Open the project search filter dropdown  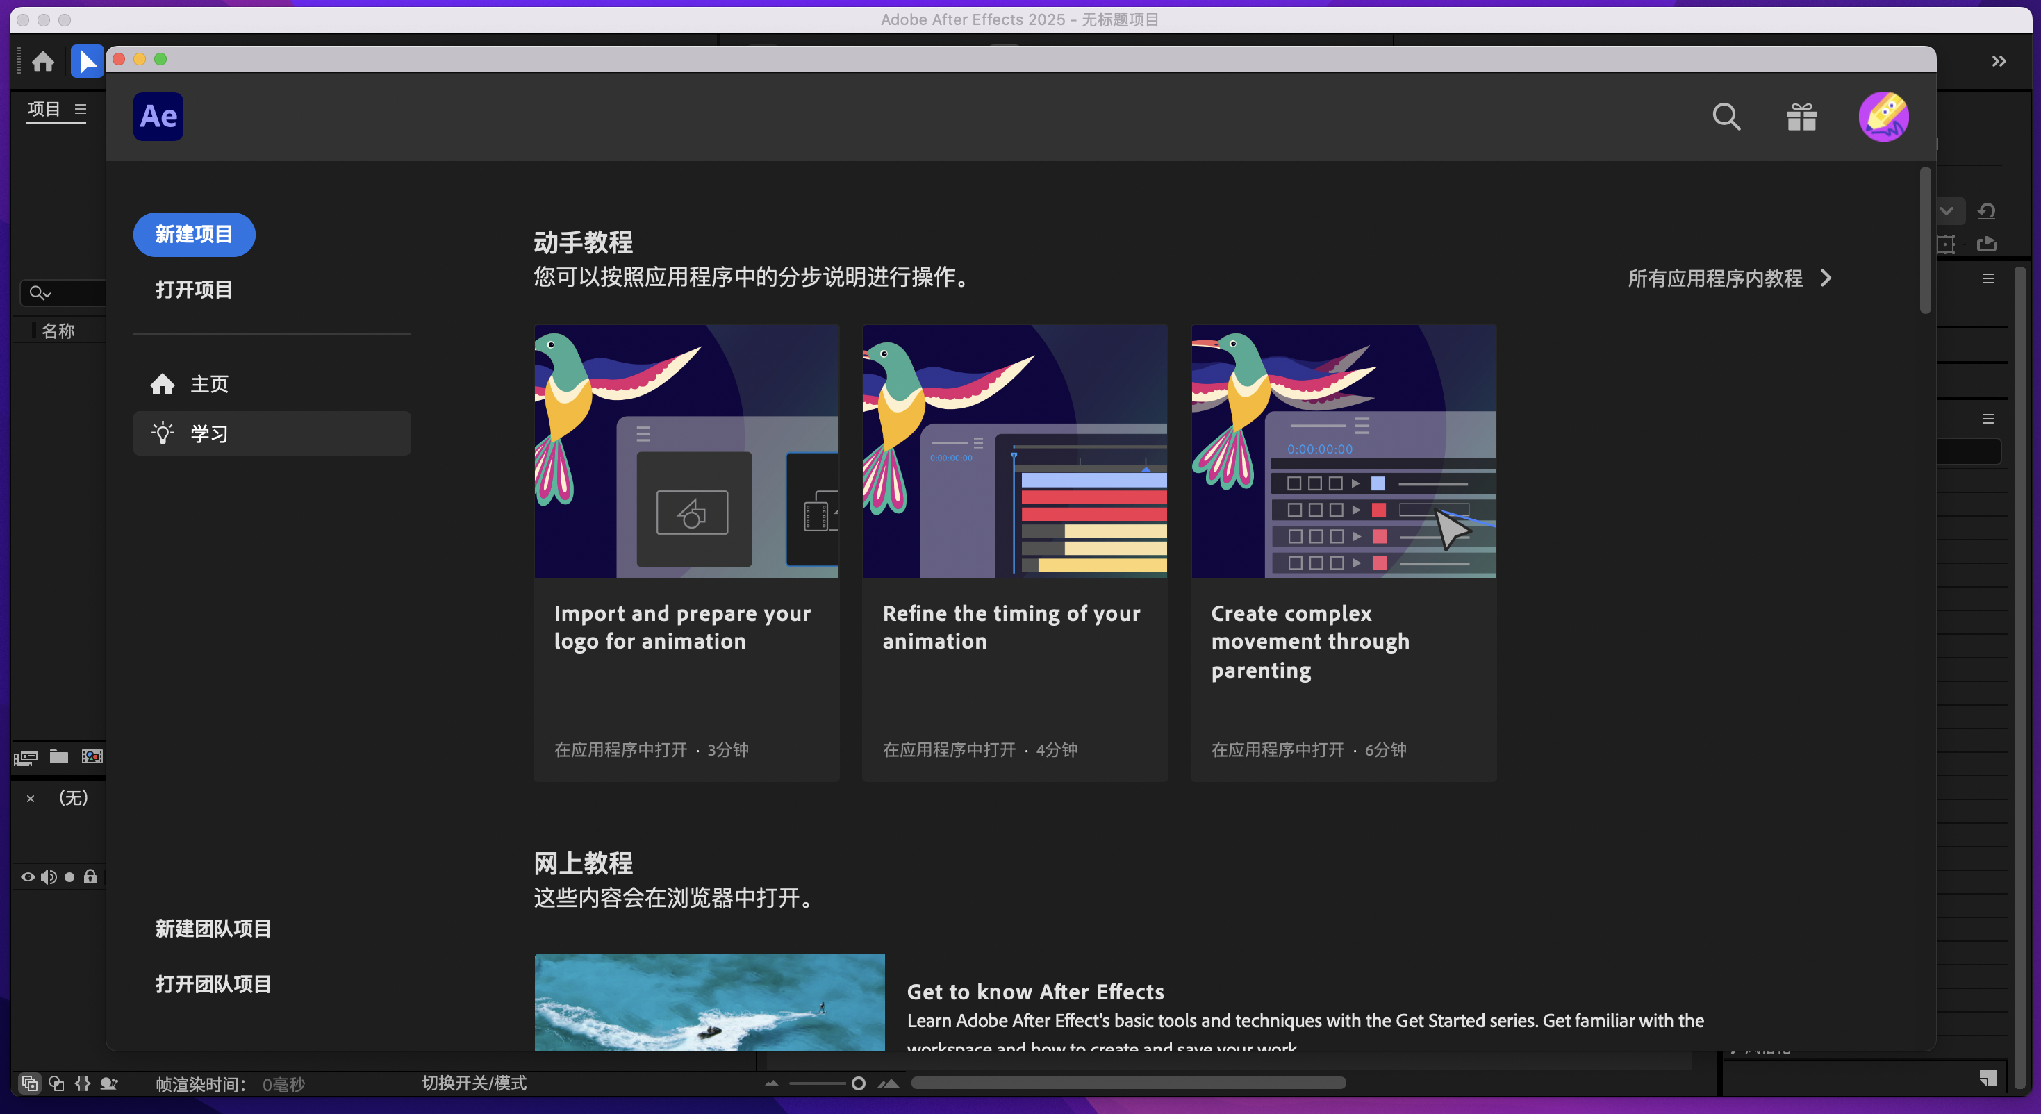pos(40,293)
